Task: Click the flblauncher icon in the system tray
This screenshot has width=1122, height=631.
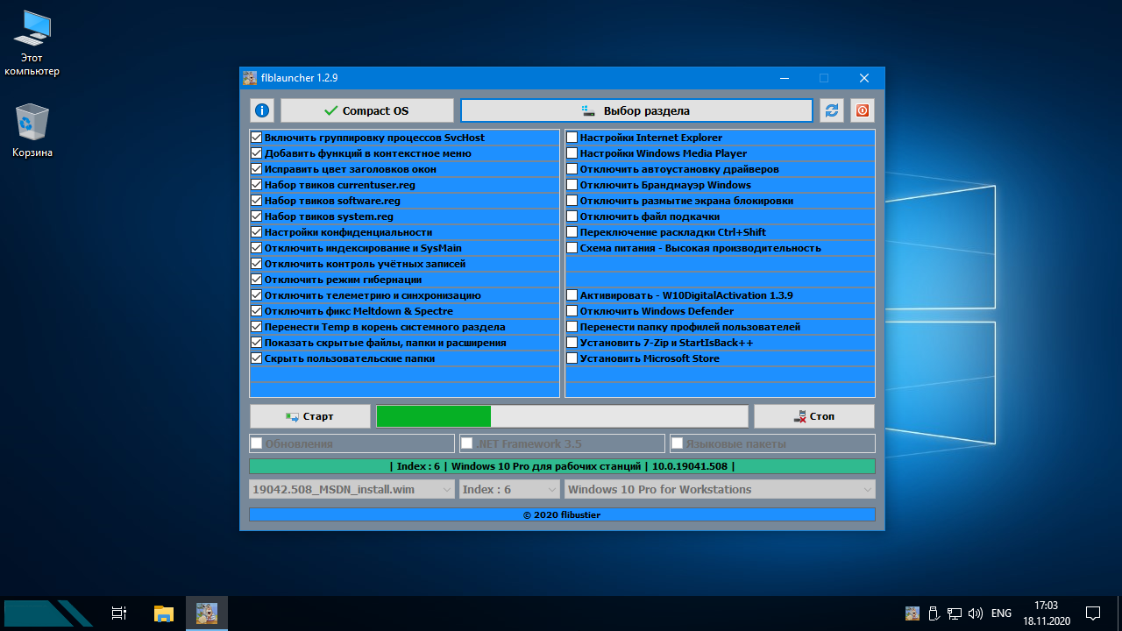Action: click(913, 613)
